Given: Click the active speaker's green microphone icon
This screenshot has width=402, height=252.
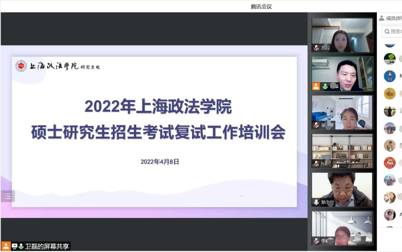Looking at the screenshot, I should pos(325,86).
